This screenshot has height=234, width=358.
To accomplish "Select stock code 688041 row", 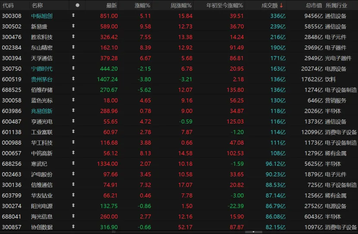I will pos(12,216).
